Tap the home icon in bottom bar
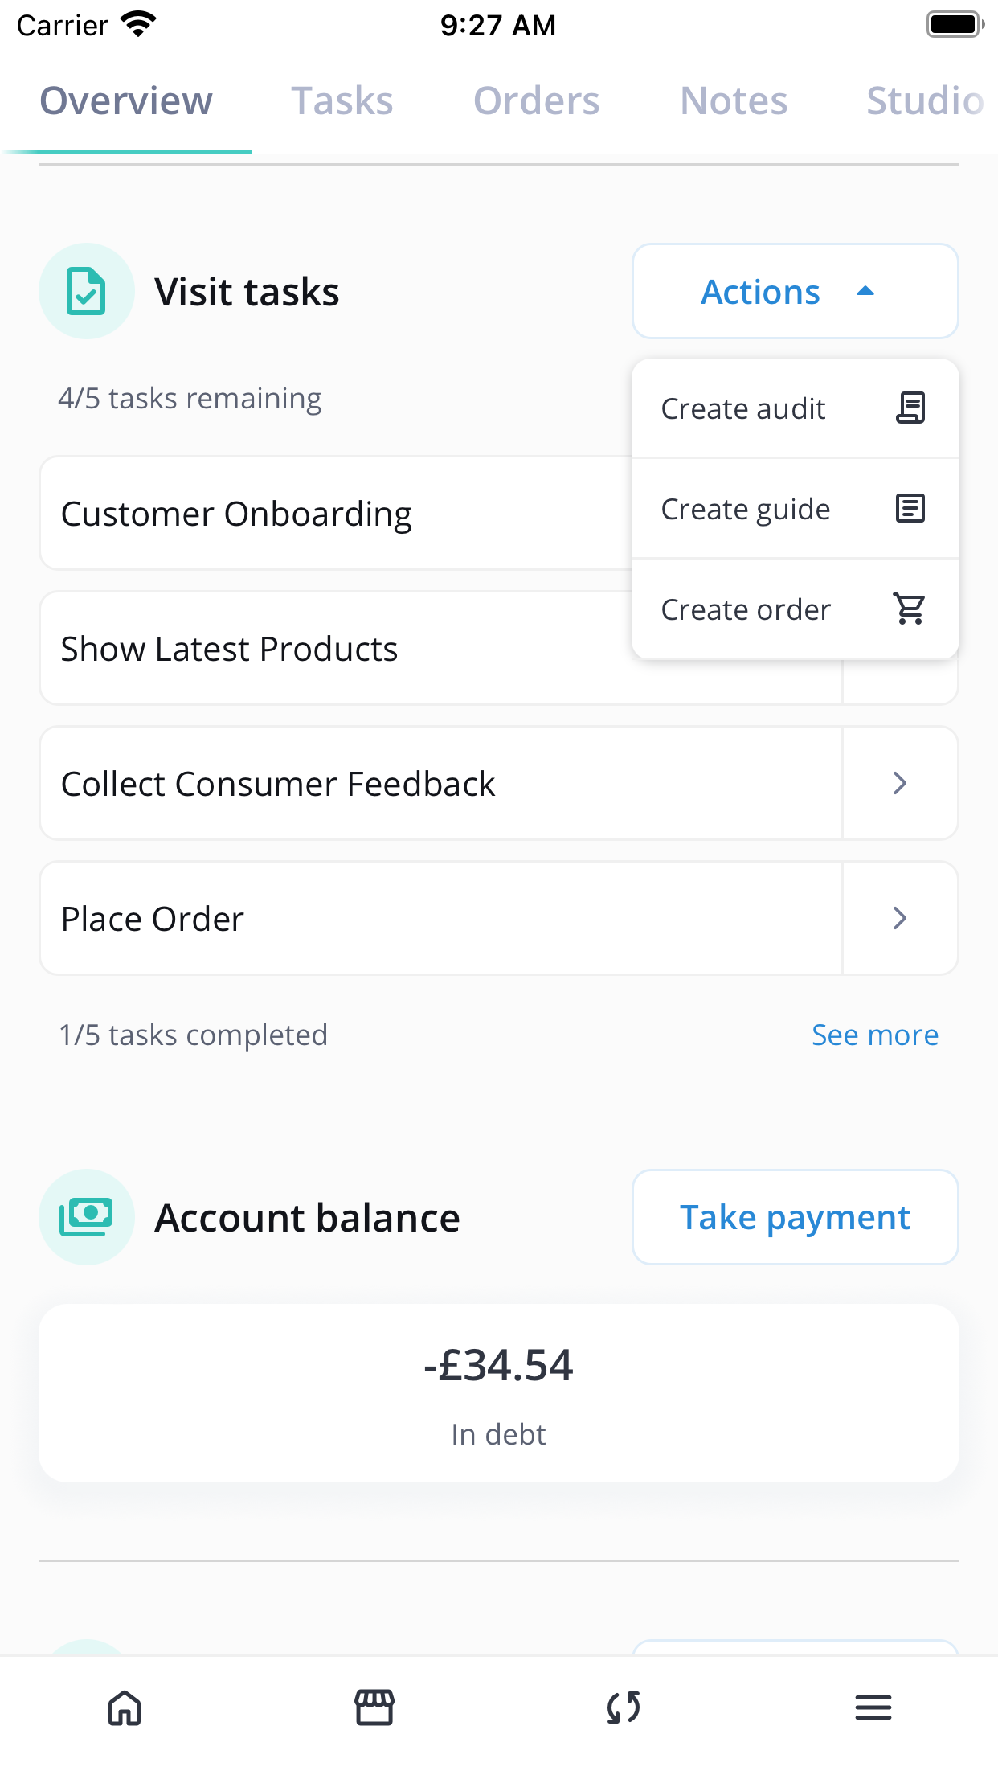 (125, 1707)
